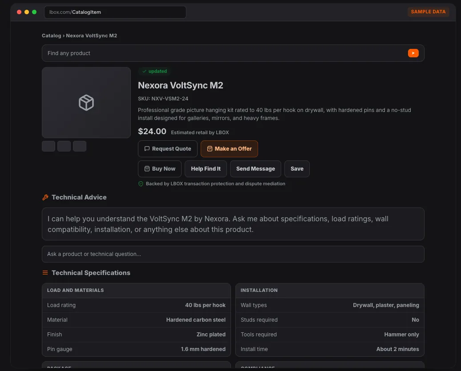Click the $24.00 price

tap(152, 131)
